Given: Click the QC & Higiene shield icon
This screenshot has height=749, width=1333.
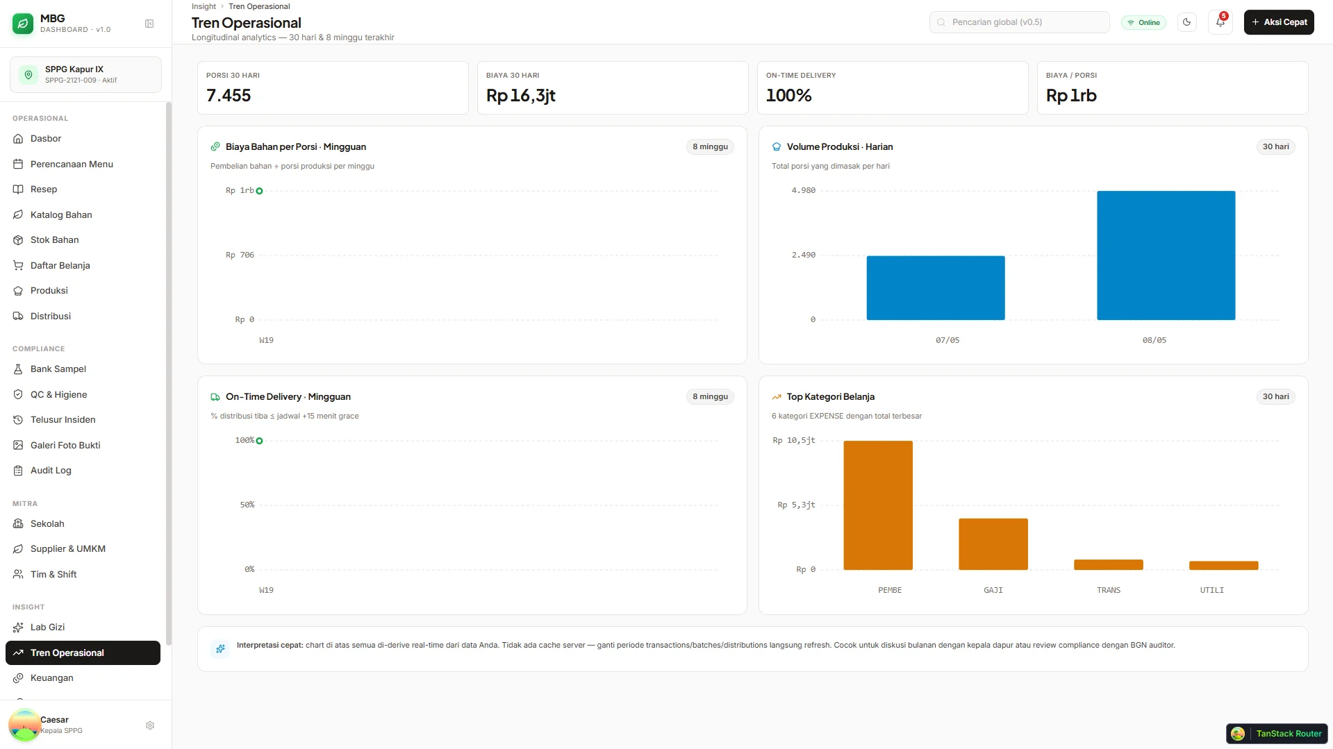Looking at the screenshot, I should pyautogui.click(x=18, y=395).
